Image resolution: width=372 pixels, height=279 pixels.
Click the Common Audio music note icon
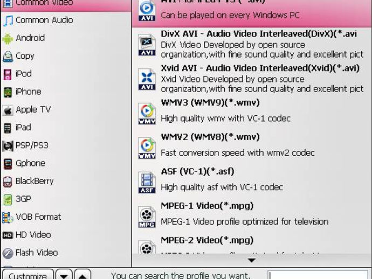pos(8,20)
